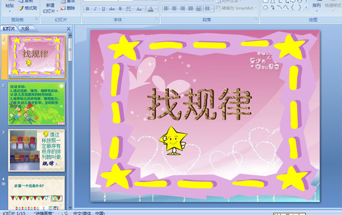Switch to the 幻灯片 tab in pane
This screenshot has height=215, width=342.
(x=9, y=28)
